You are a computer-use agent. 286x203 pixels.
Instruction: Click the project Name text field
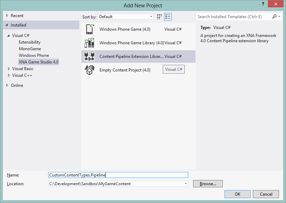(x=118, y=175)
